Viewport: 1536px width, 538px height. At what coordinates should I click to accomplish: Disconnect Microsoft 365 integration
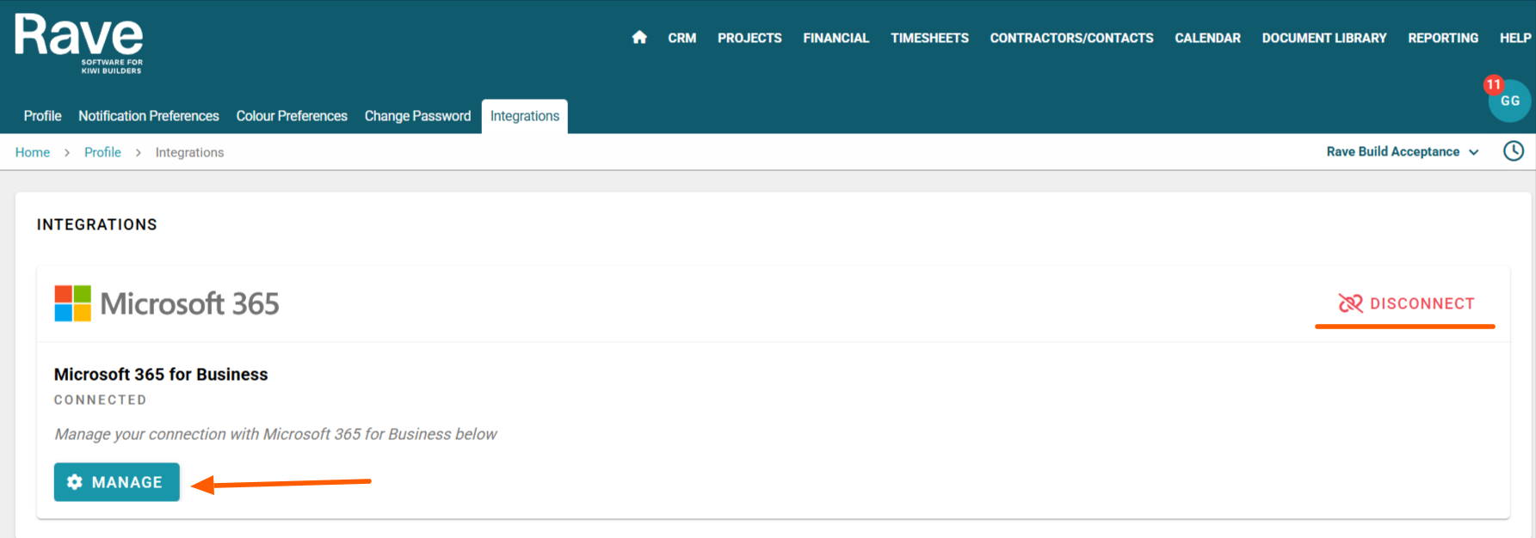click(1406, 303)
